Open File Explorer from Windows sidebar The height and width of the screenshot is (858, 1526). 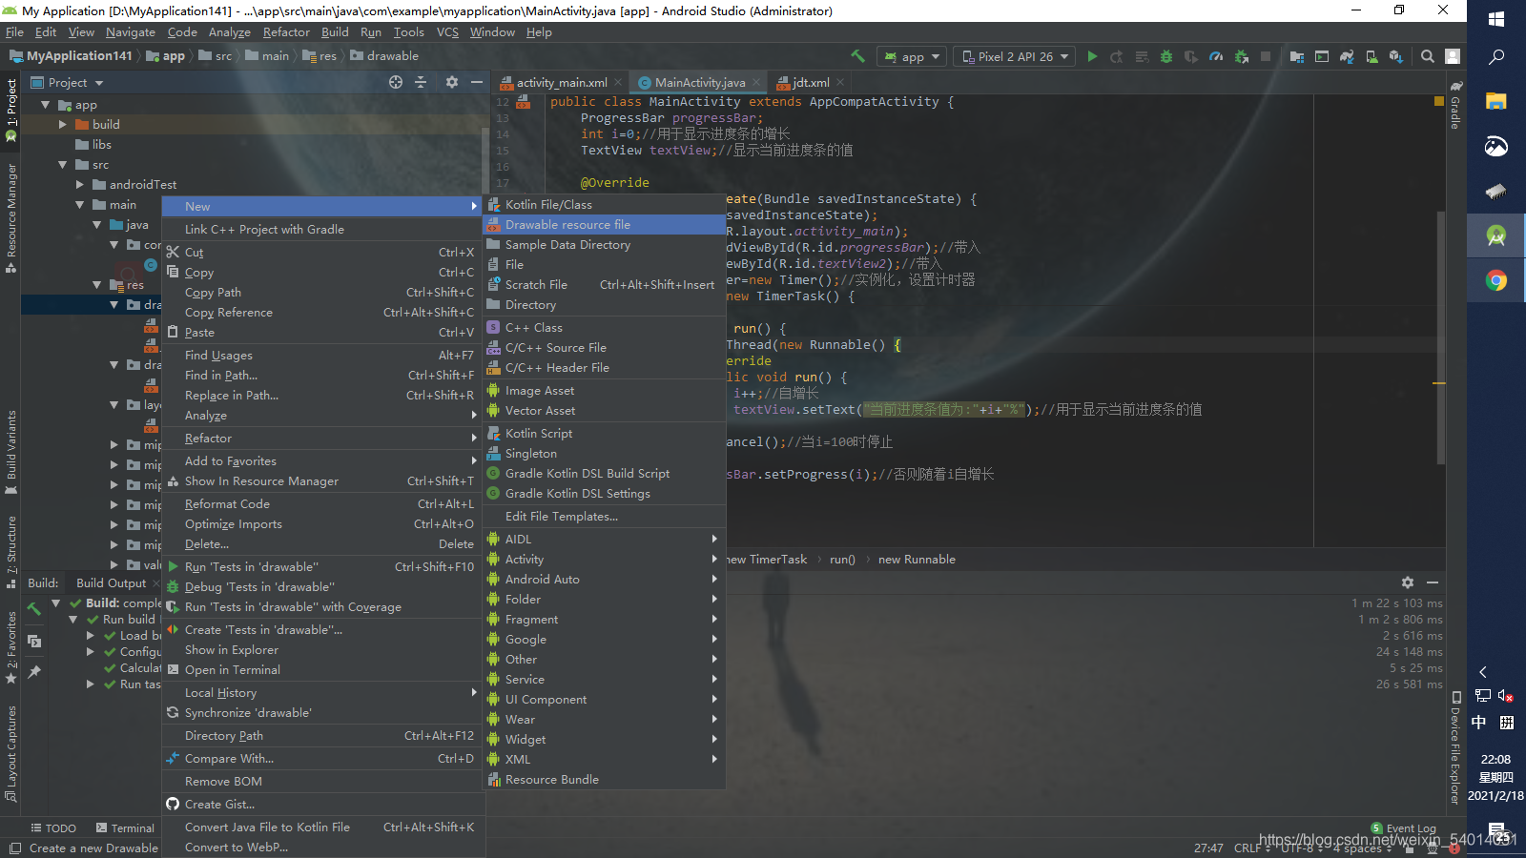pyautogui.click(x=1496, y=101)
